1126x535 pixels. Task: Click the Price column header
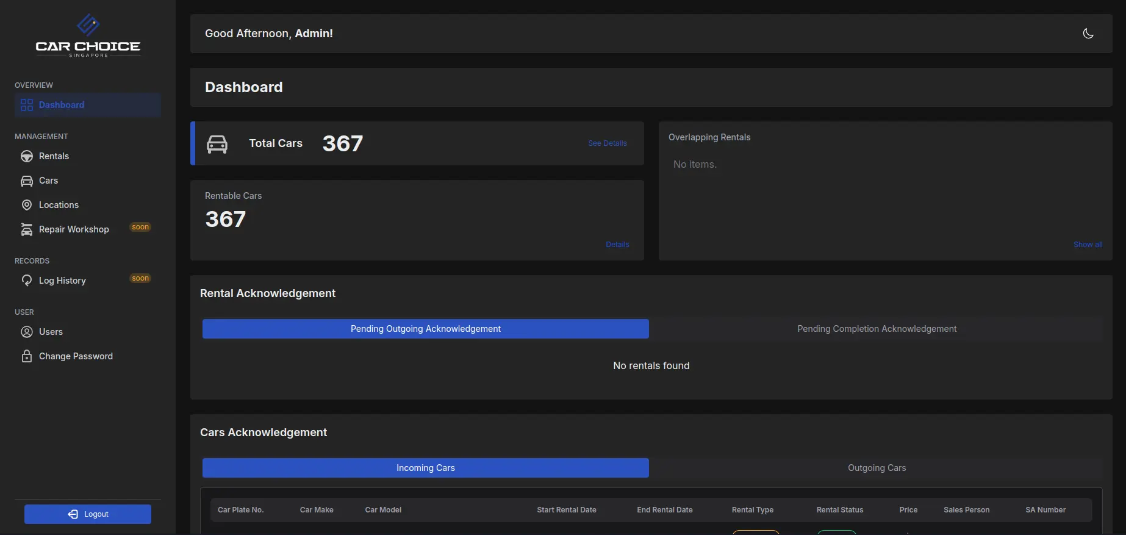[908, 510]
